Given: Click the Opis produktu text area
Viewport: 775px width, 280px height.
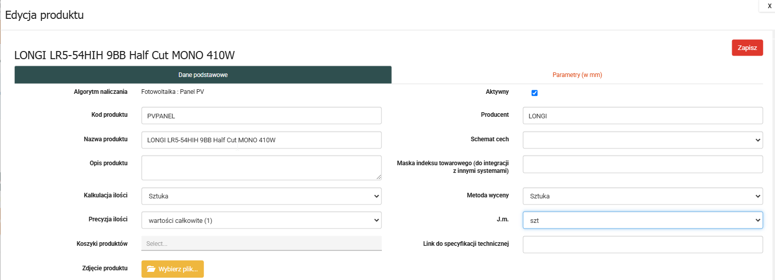Looking at the screenshot, I should (x=261, y=167).
